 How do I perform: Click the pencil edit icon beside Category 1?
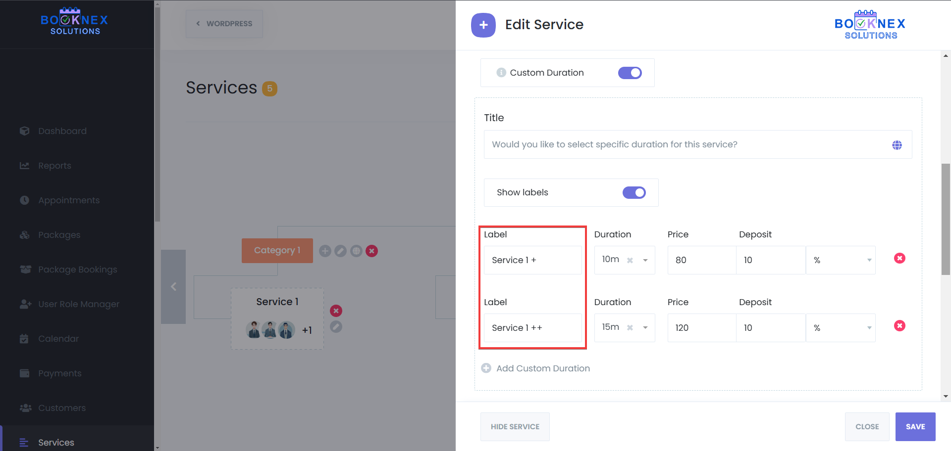pos(340,251)
